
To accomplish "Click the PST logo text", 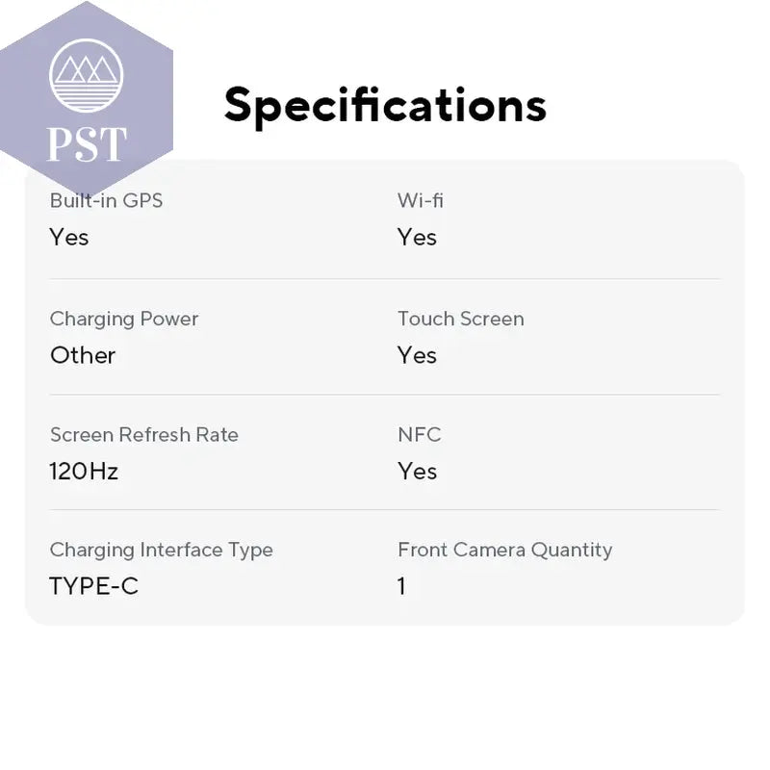I will 87,143.
